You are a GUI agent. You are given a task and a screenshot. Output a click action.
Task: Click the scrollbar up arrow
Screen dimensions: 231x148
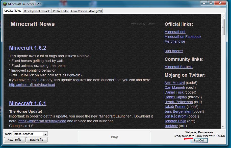point(223,17)
